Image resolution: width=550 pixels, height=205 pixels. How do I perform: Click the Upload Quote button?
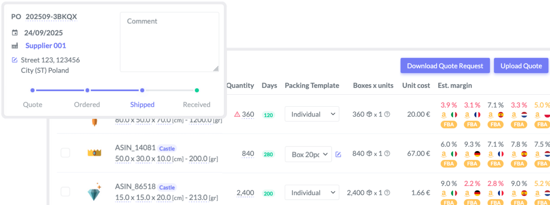(521, 66)
